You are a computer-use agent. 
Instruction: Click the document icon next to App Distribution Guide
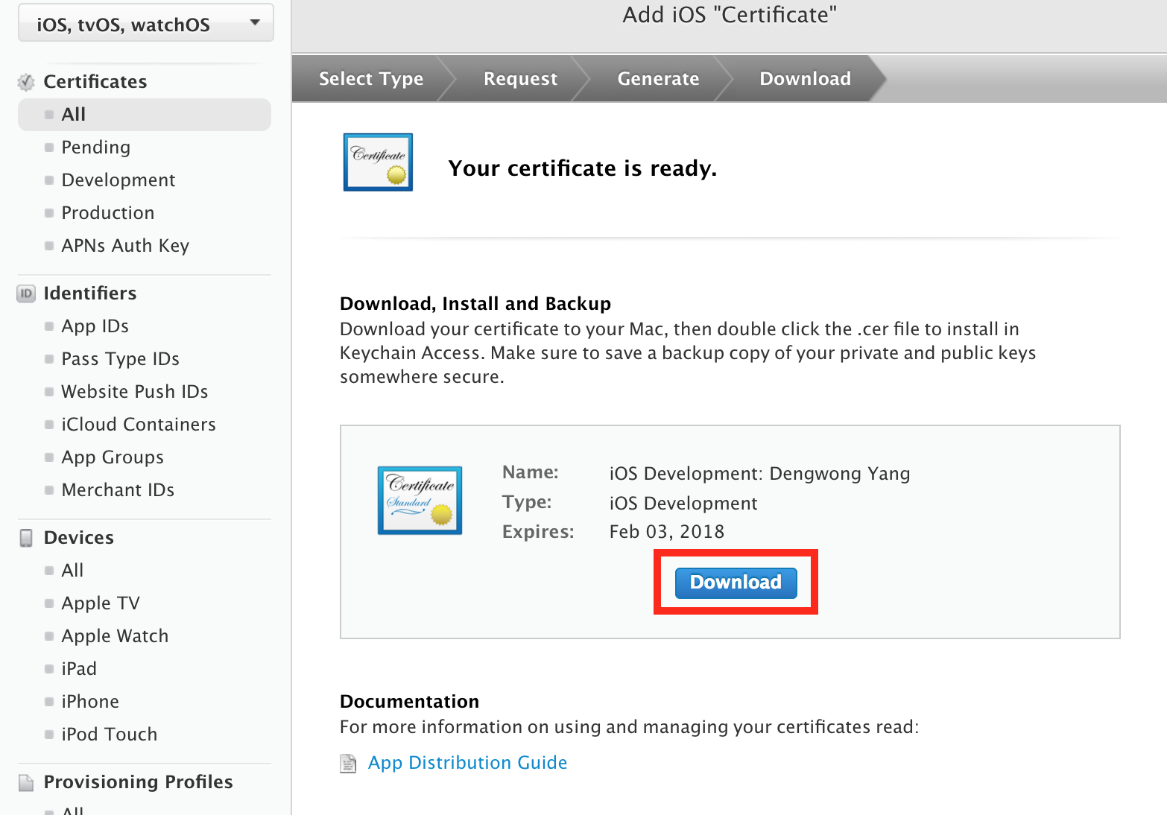[x=348, y=764]
